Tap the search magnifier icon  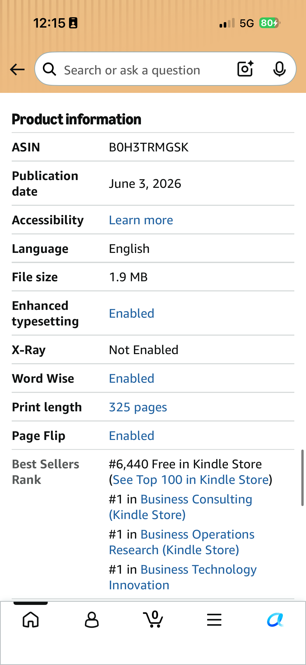point(49,69)
